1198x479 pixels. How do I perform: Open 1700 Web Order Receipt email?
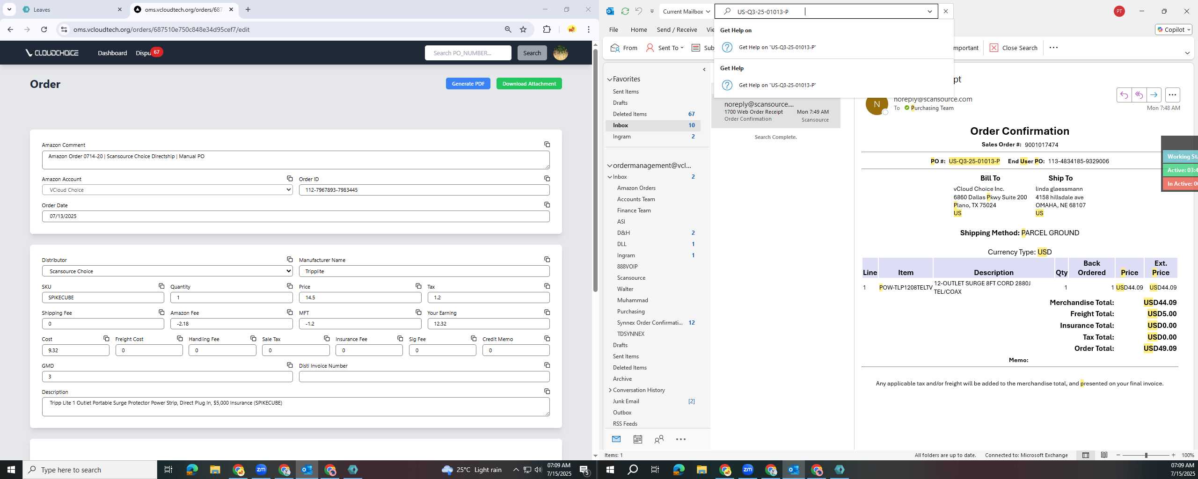point(776,112)
